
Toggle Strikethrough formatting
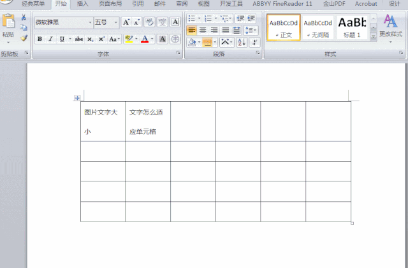pos(79,39)
